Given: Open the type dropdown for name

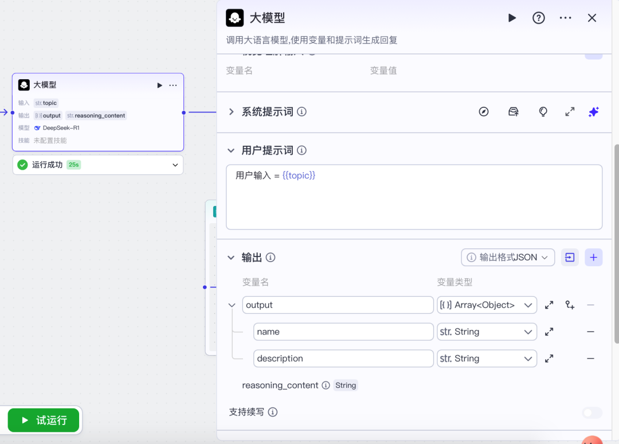Looking at the screenshot, I should [487, 332].
